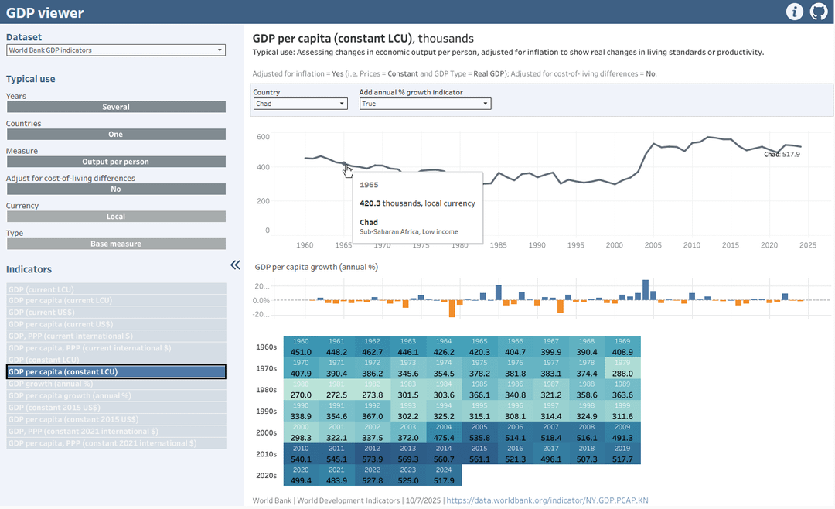This screenshot has height=509, width=835.
Task: Select the 1979 cell in the heatmap
Action: point(622,367)
